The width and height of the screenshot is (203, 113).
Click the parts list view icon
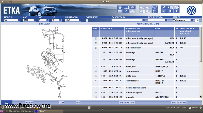point(120,11)
